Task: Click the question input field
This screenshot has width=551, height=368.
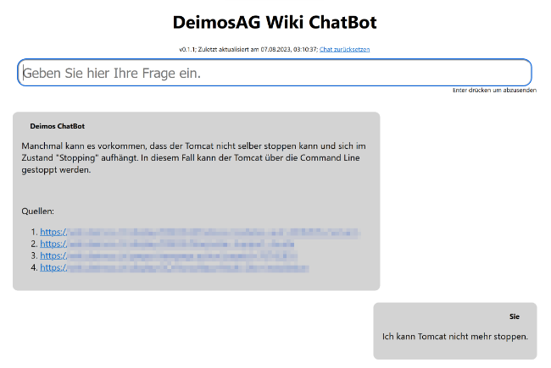Action: tap(275, 73)
